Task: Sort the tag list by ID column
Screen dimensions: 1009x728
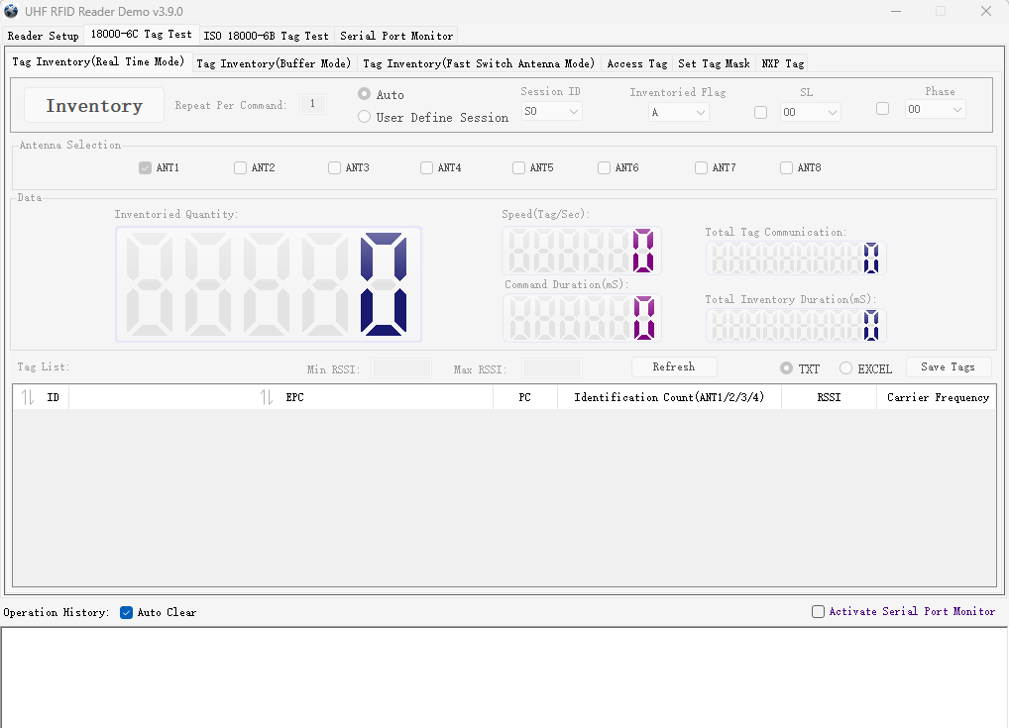Action: tap(42, 397)
